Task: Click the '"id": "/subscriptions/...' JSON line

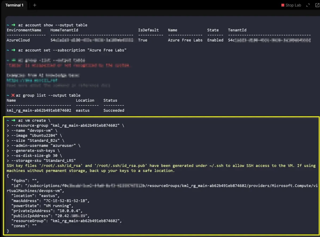Action: click(x=162, y=188)
